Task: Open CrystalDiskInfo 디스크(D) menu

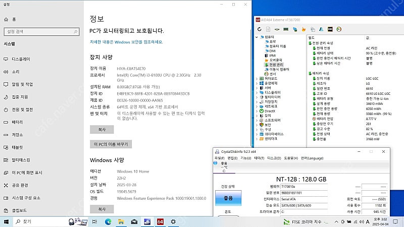Action: 274,158
